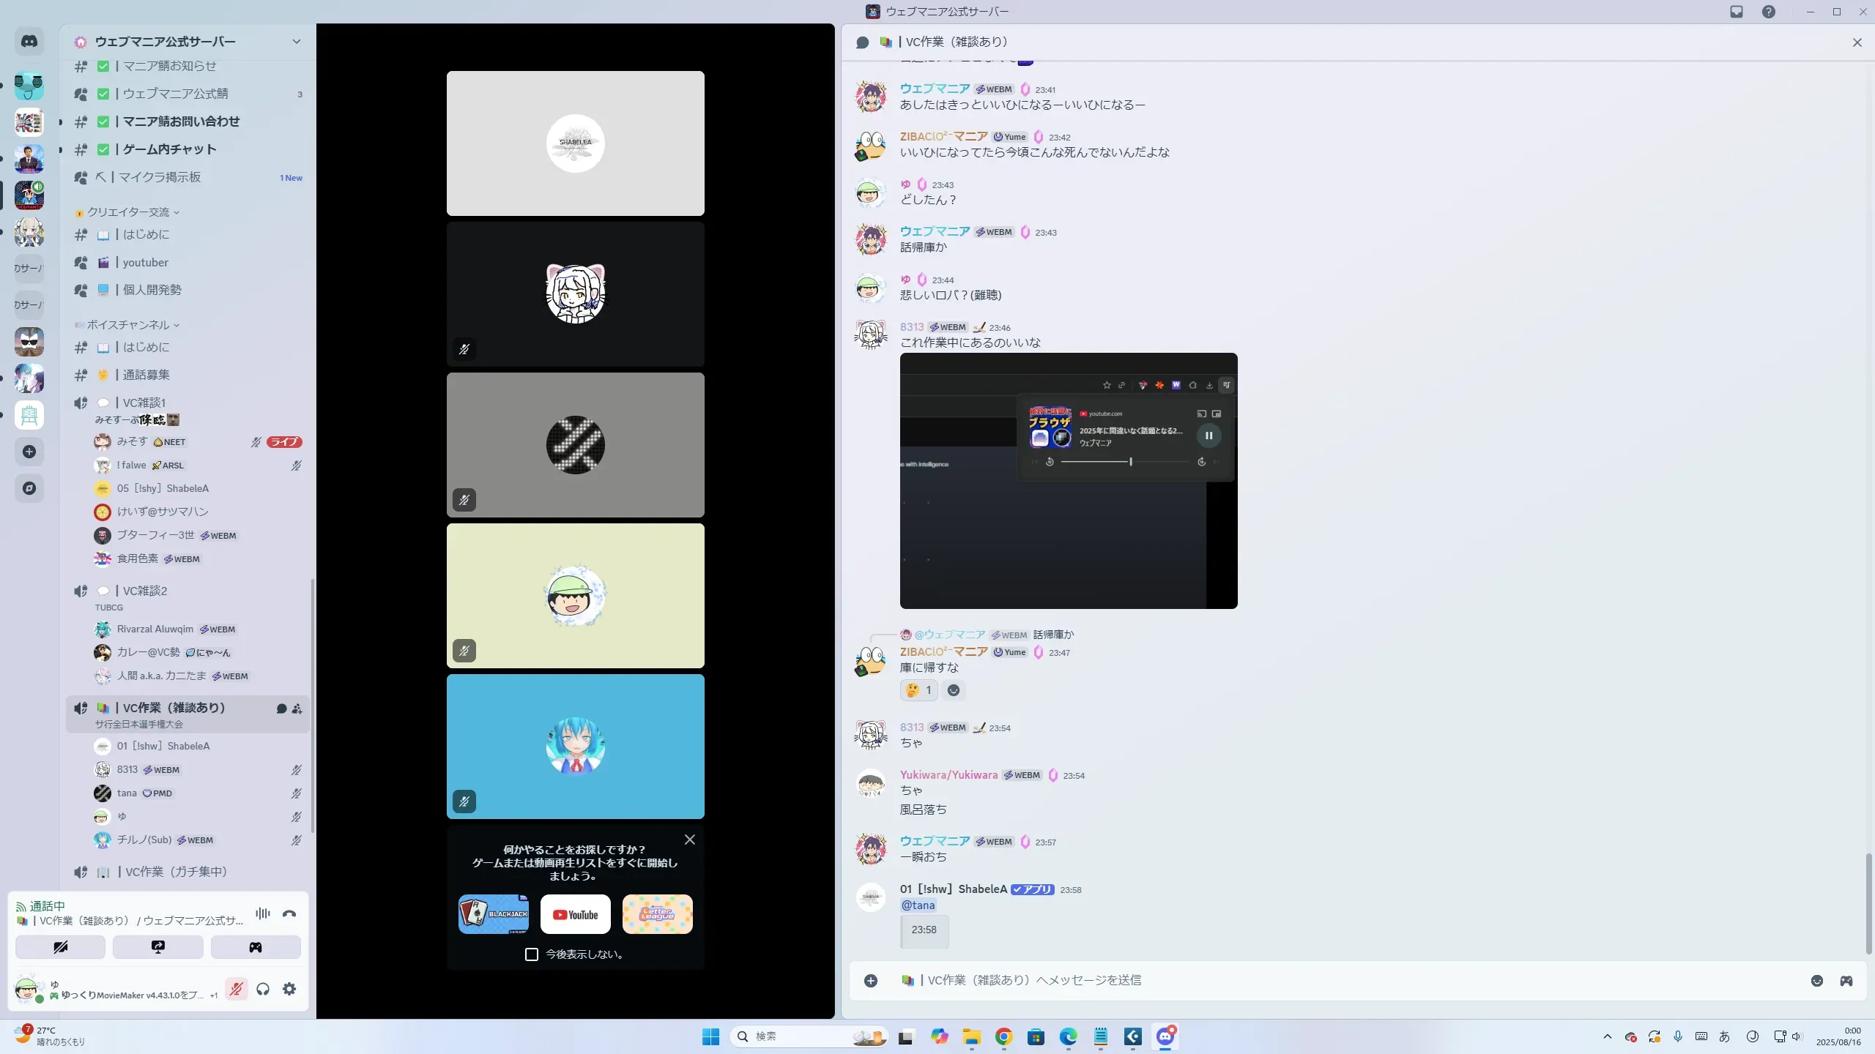The image size is (1875, 1054).
Task: Open user settings gear icon
Action: (x=289, y=990)
